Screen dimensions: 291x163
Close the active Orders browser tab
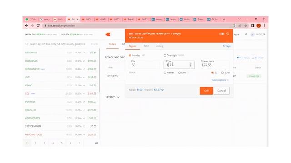pyautogui.click(x=78, y=19)
